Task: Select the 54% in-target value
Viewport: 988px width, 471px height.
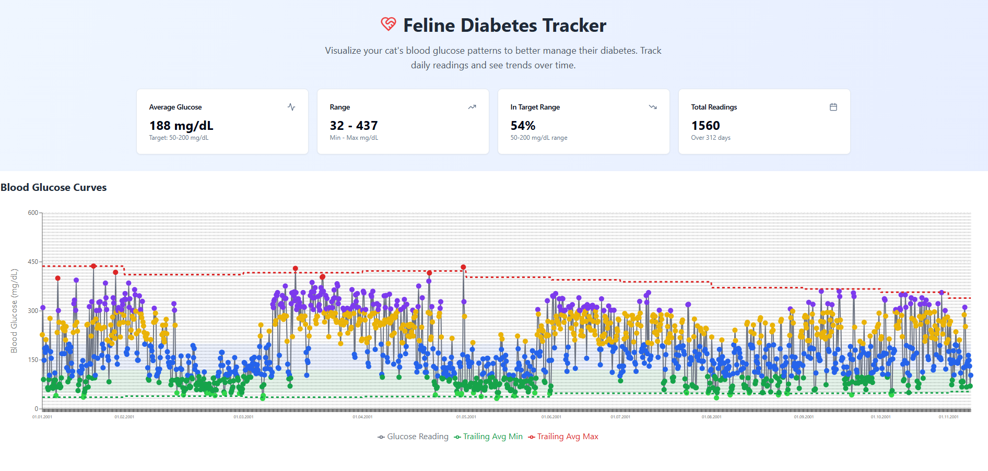Action: click(x=523, y=126)
